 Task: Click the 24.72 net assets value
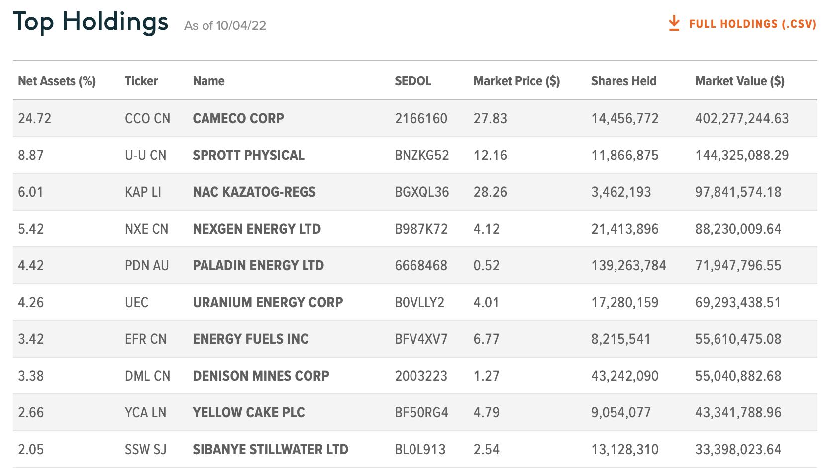(x=35, y=118)
